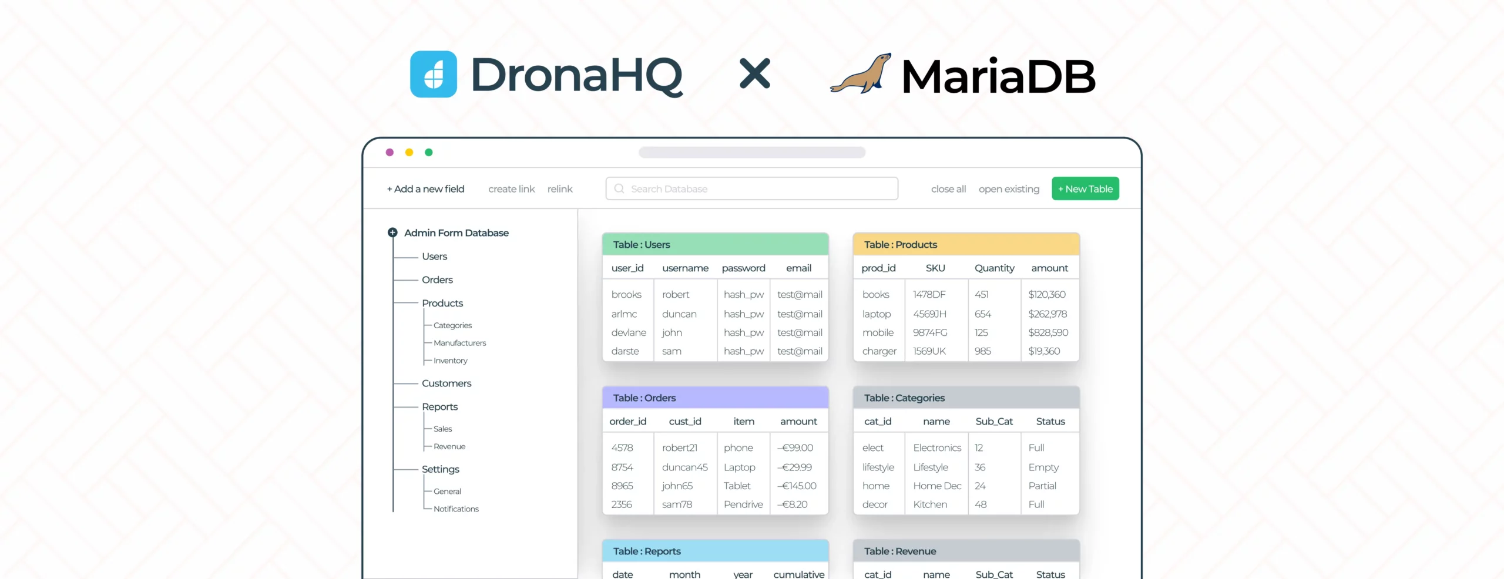Select the cell 'duncan' in Users
This screenshot has height=579, width=1504.
click(679, 314)
